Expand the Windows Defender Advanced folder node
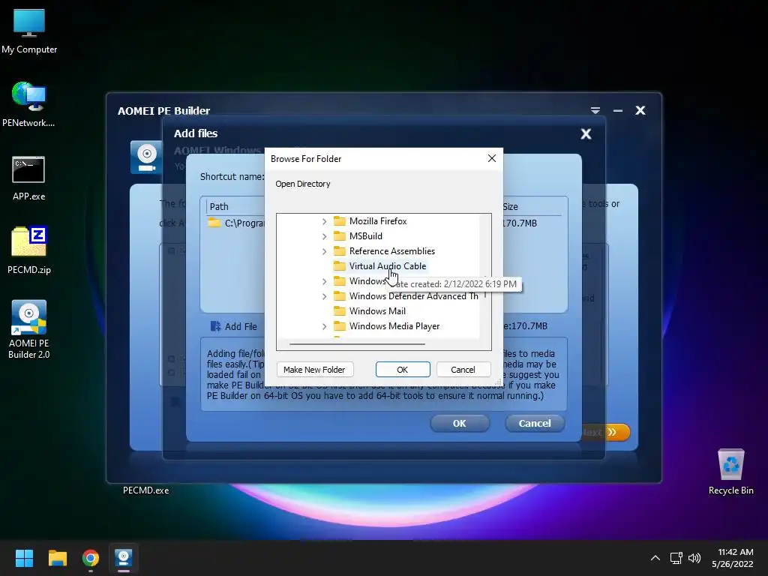This screenshot has height=576, width=768. [324, 296]
